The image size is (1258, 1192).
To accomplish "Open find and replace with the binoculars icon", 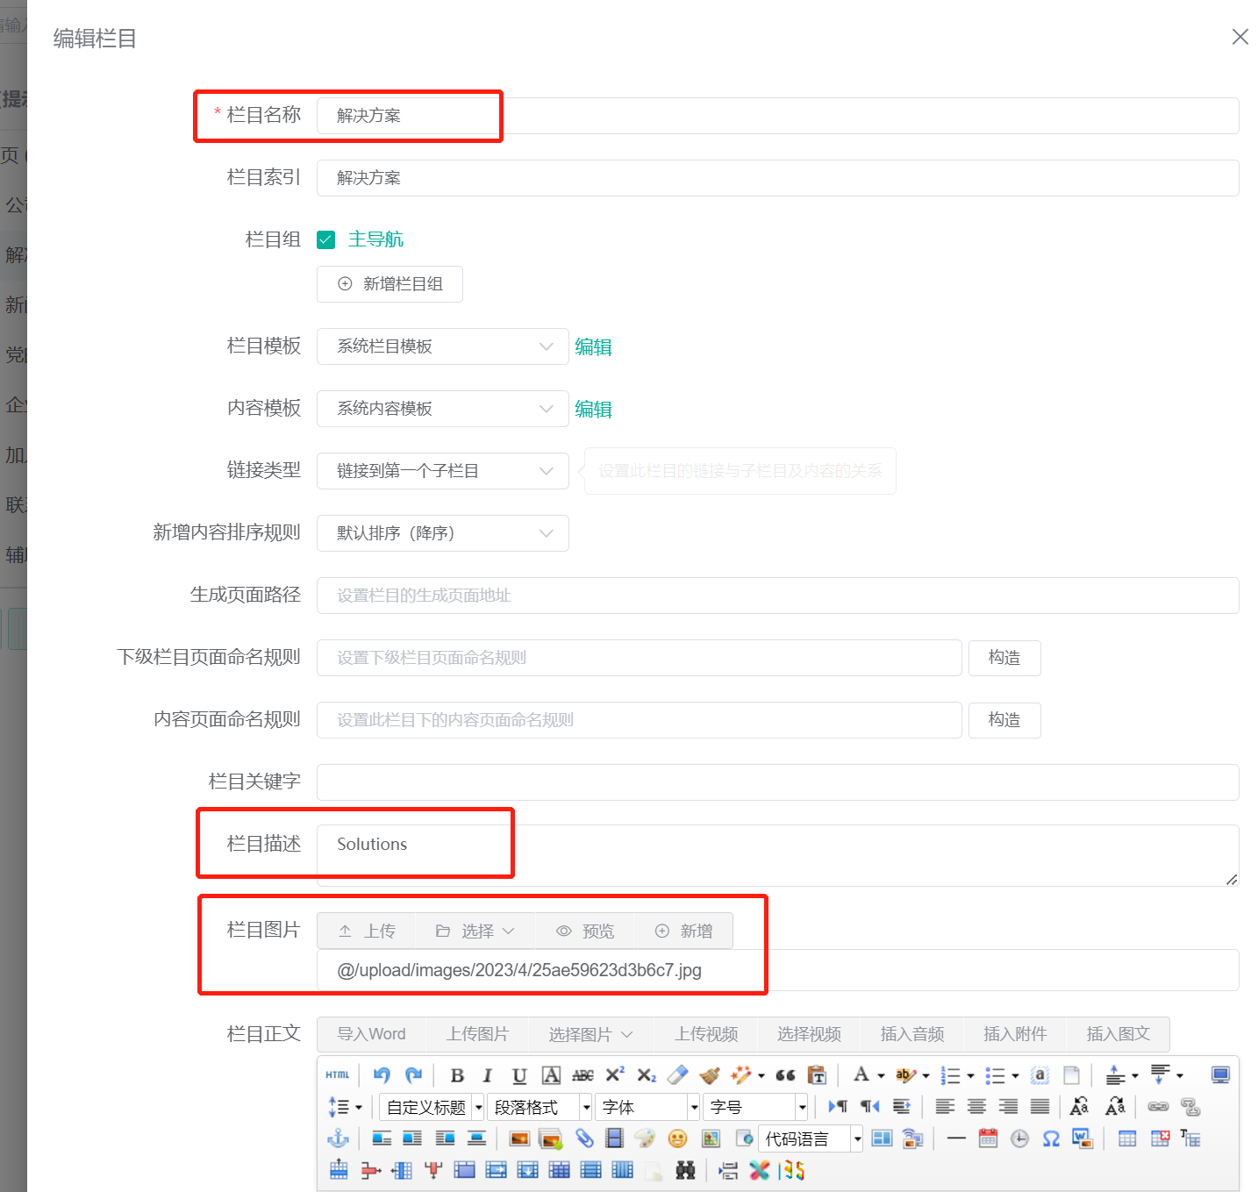I will point(686,1170).
